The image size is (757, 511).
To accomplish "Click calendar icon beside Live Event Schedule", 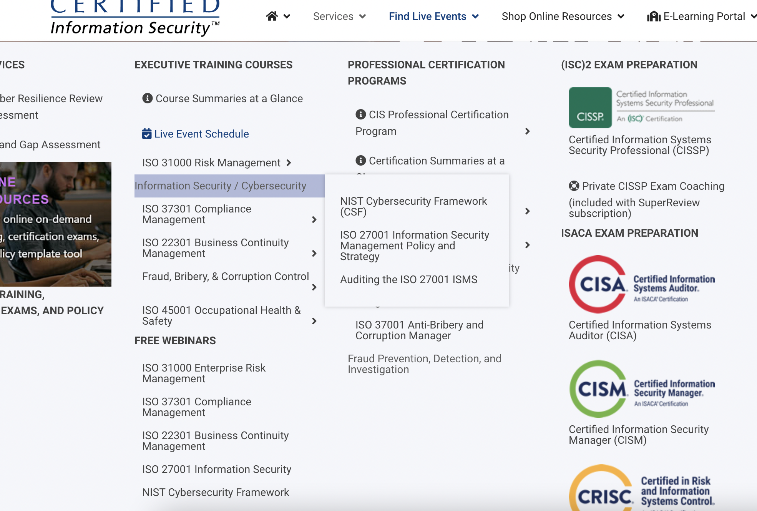I will 146,134.
